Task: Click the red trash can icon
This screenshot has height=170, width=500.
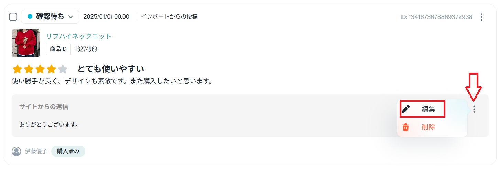Action: pyautogui.click(x=406, y=127)
